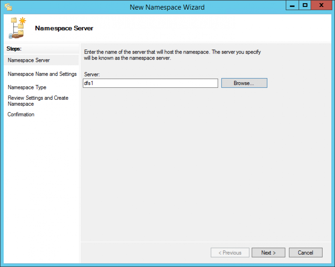Select the Namespace Server step
The image size is (335, 267).
tap(28, 60)
